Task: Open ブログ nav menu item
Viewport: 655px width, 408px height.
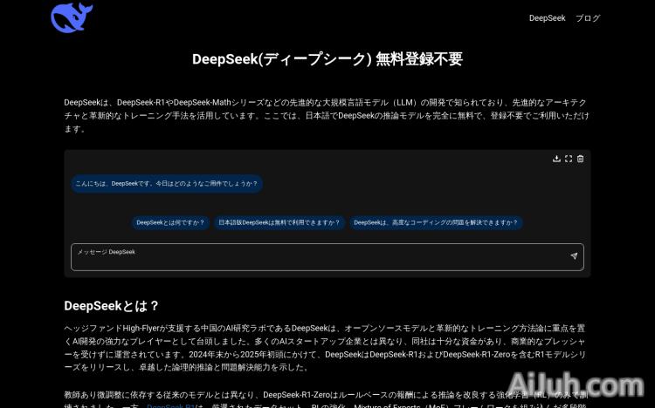Action: tap(588, 18)
